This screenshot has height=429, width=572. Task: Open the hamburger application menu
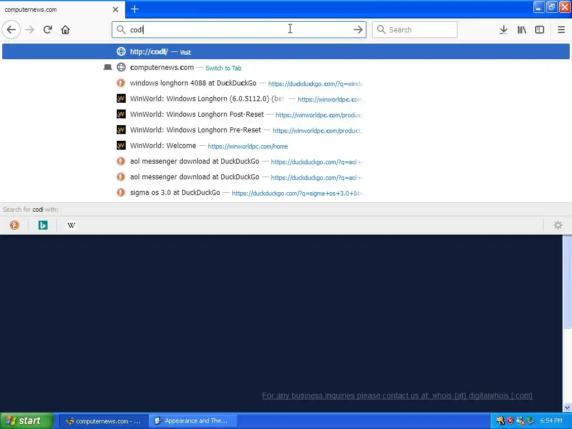[561, 30]
